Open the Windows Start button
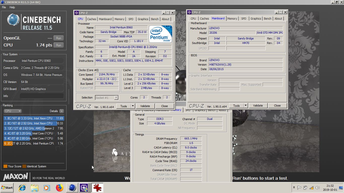This screenshot has width=344, height=193. pyautogui.click(x=7, y=188)
